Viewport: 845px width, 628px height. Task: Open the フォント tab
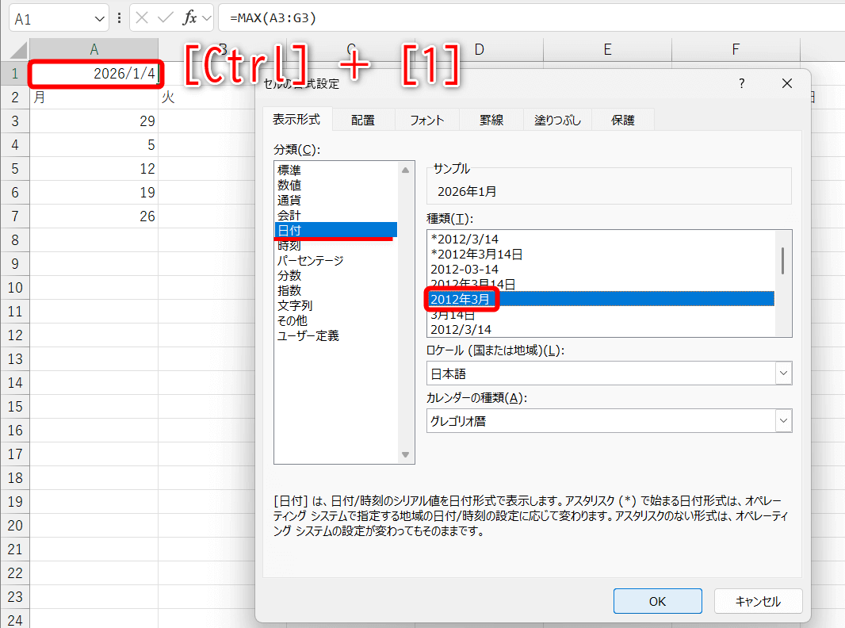tap(426, 119)
